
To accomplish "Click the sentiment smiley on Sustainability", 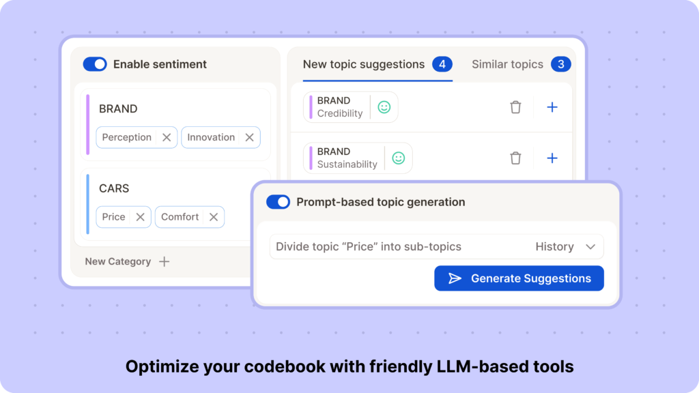I will pyautogui.click(x=399, y=158).
